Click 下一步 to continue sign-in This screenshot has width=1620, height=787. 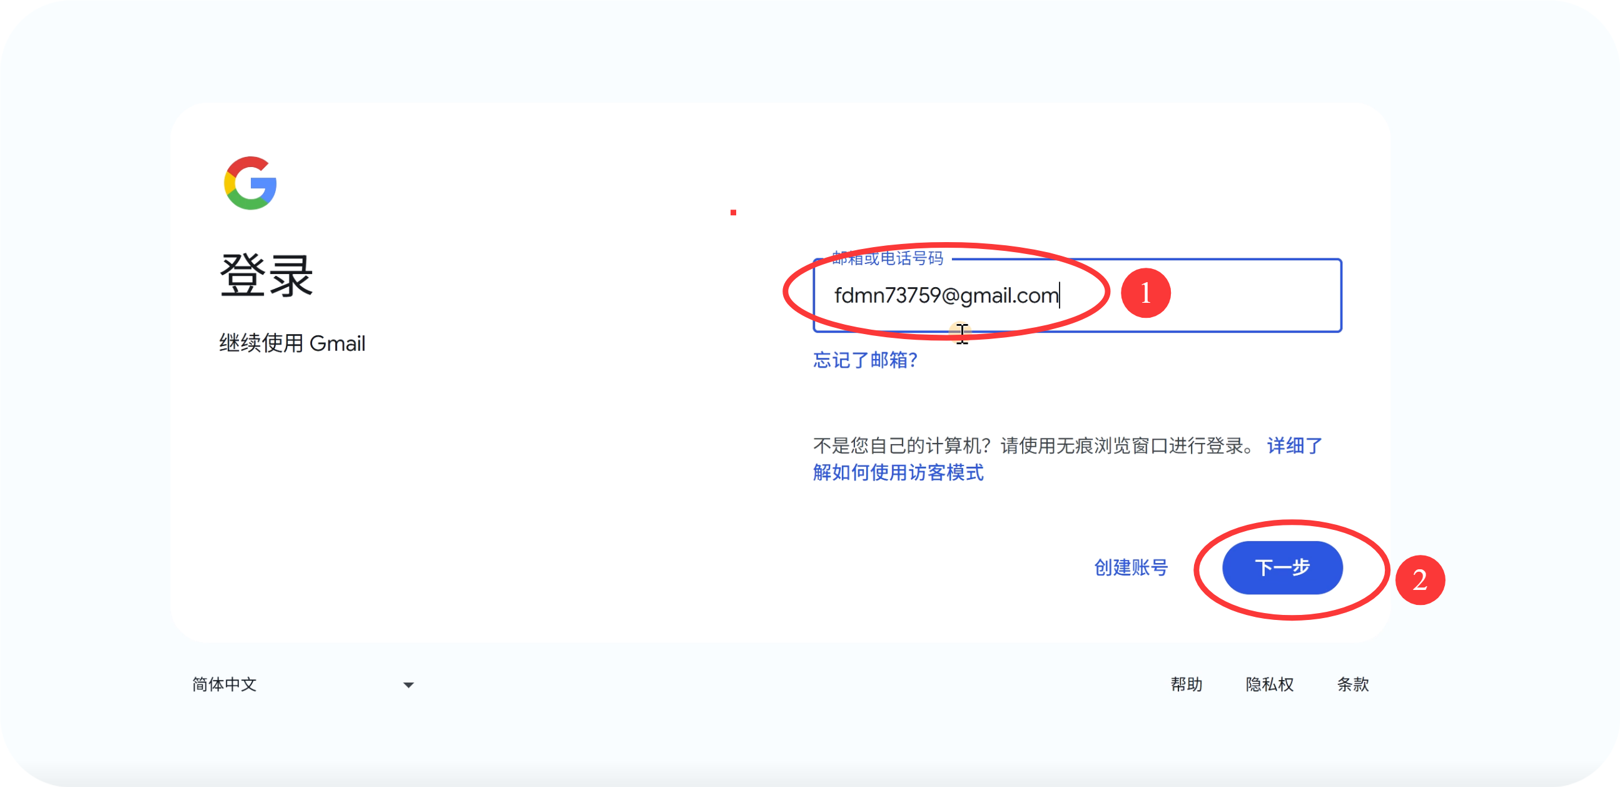(x=1282, y=567)
